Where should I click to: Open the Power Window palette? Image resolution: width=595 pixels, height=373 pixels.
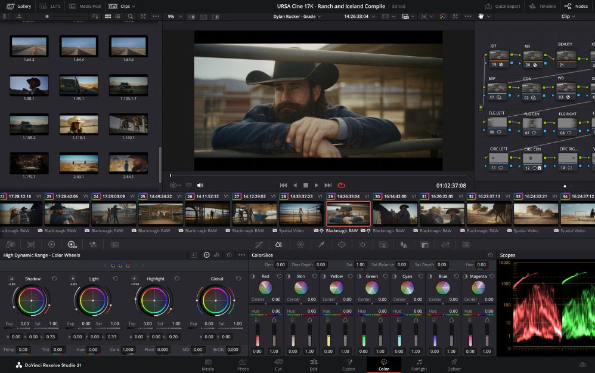[342, 245]
